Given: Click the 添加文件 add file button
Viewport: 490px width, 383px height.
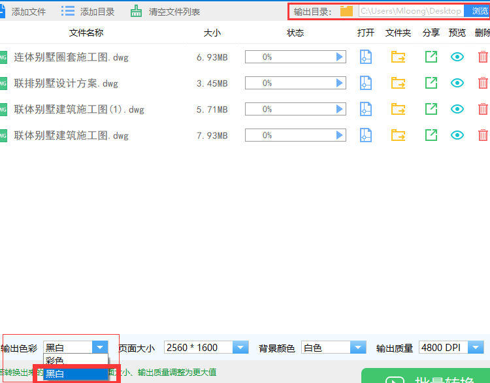Looking at the screenshot, I should (22, 12).
